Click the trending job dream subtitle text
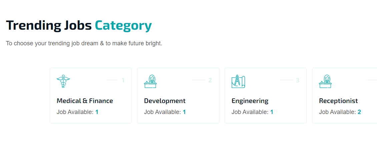The height and width of the screenshot is (154, 377). (84, 43)
